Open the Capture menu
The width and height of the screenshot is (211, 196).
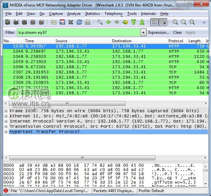pyautogui.click(x=56, y=14)
